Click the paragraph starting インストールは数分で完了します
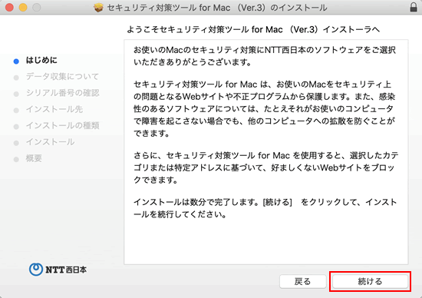422x298 pixels. coord(265,208)
